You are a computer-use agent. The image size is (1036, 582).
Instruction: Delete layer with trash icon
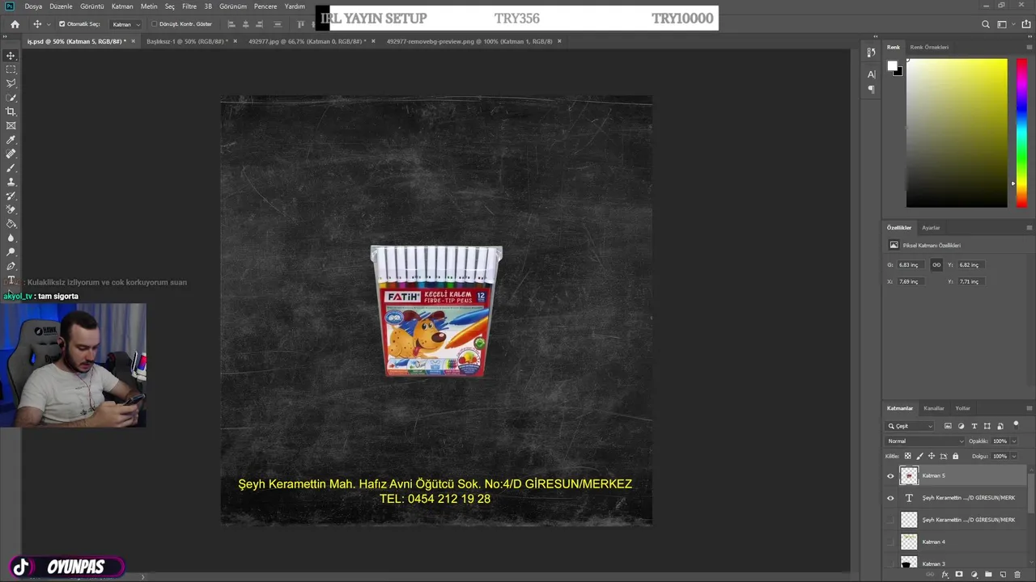pyautogui.click(x=1017, y=575)
